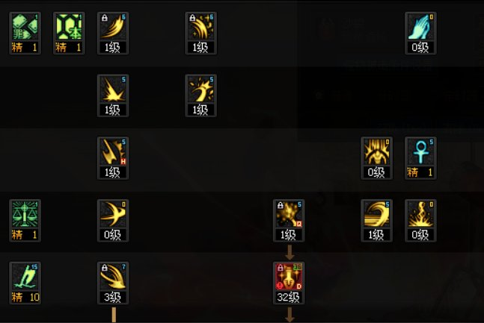Image resolution: width=484 pixels, height=323 pixels.
Task: Click the cyan praying hands skill
Action: [420, 33]
